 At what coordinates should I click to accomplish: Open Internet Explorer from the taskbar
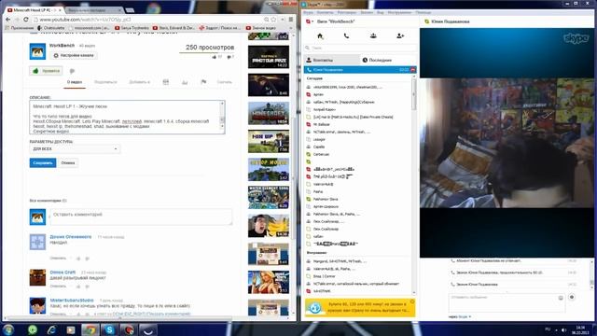[x=51, y=329]
